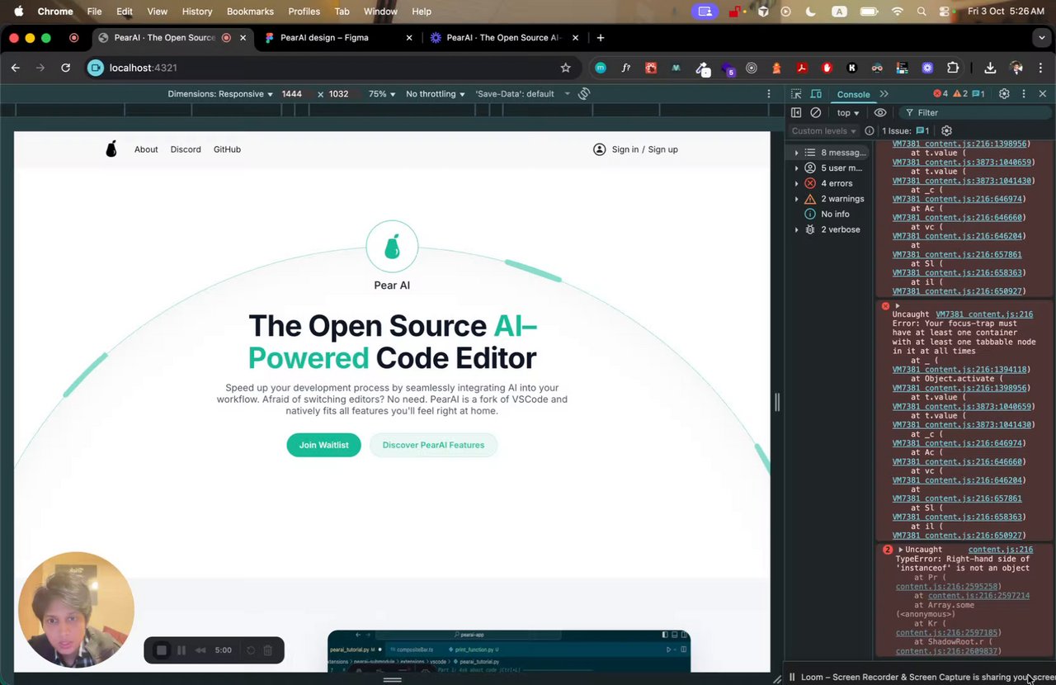Click the viewport height field showing 1032

[x=340, y=94]
